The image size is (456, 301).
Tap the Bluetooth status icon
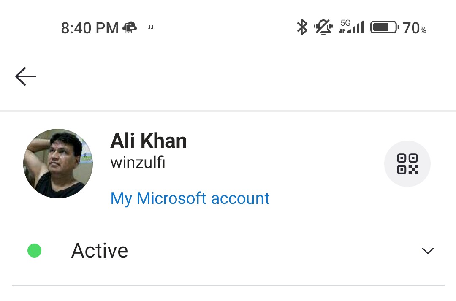click(x=302, y=27)
